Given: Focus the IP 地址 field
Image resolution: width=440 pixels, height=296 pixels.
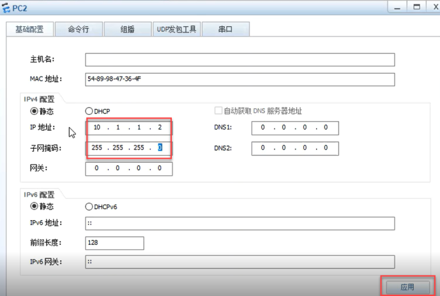Looking at the screenshot, I should tap(128, 128).
